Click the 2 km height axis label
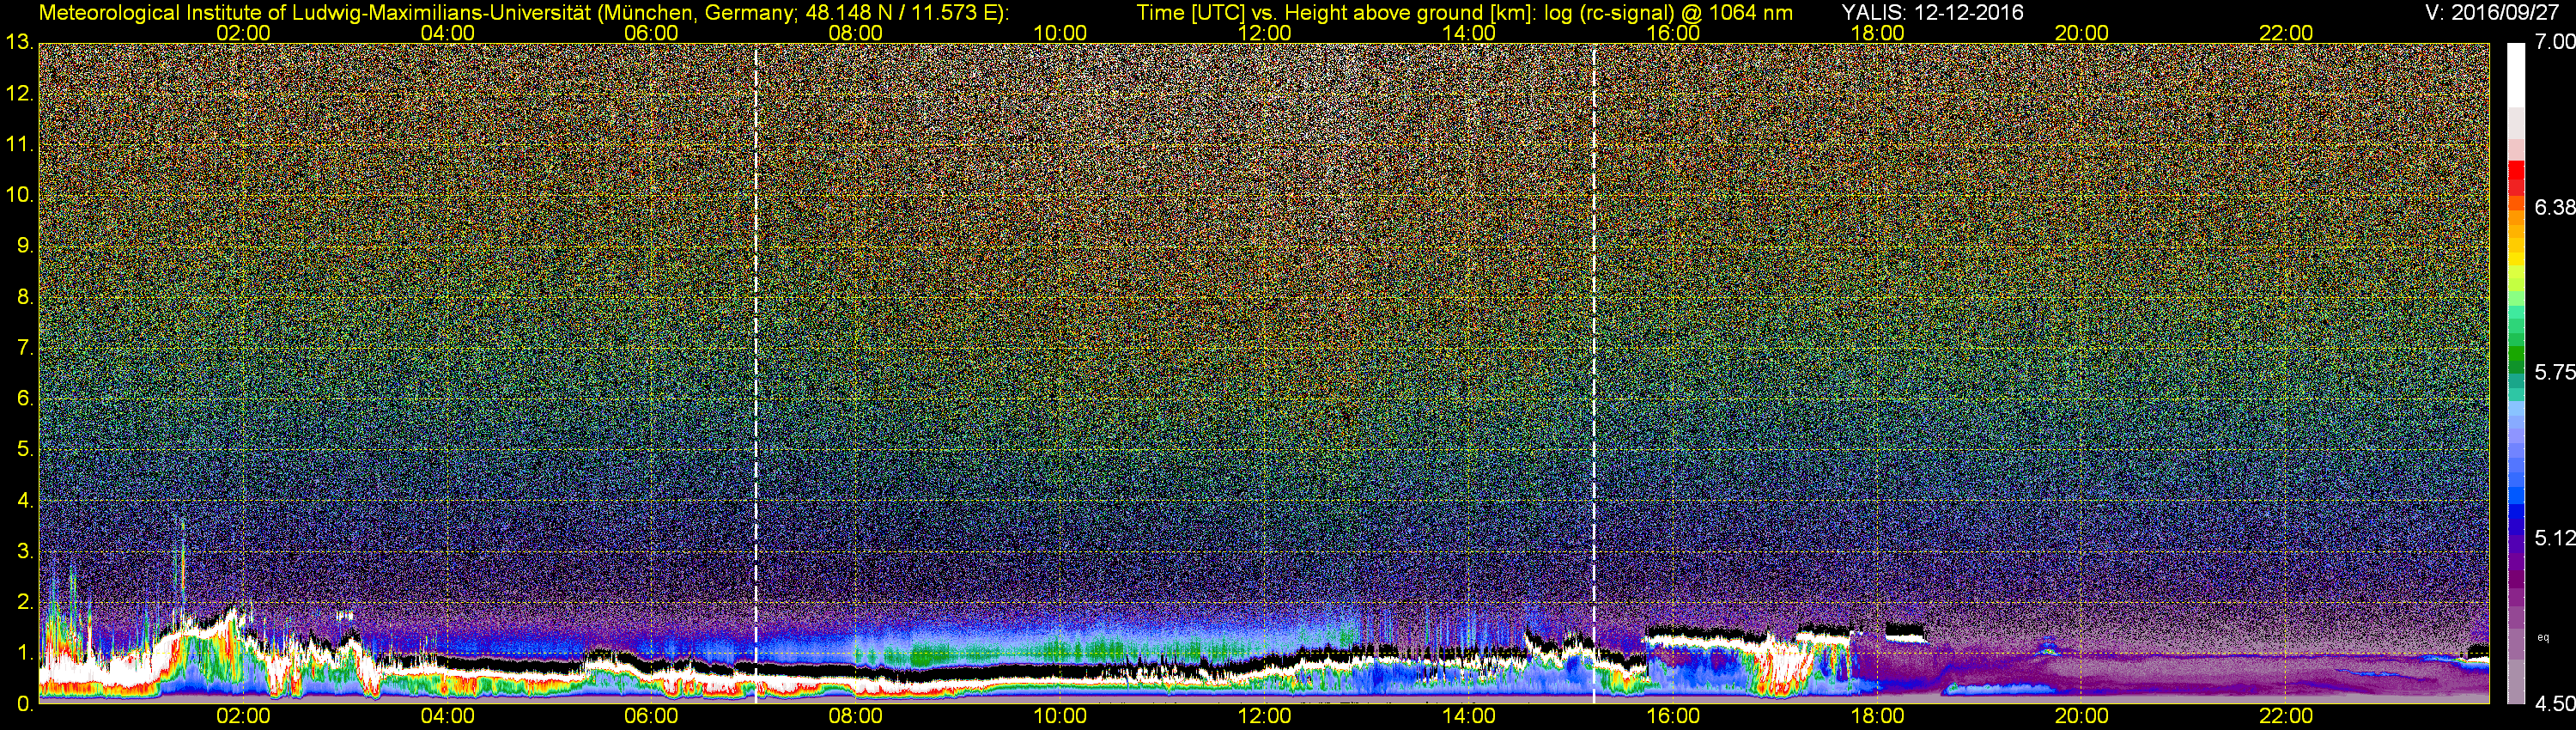2576x730 pixels. 24,602
